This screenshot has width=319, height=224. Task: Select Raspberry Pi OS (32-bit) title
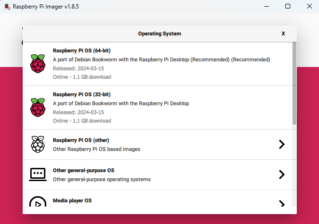point(82,94)
